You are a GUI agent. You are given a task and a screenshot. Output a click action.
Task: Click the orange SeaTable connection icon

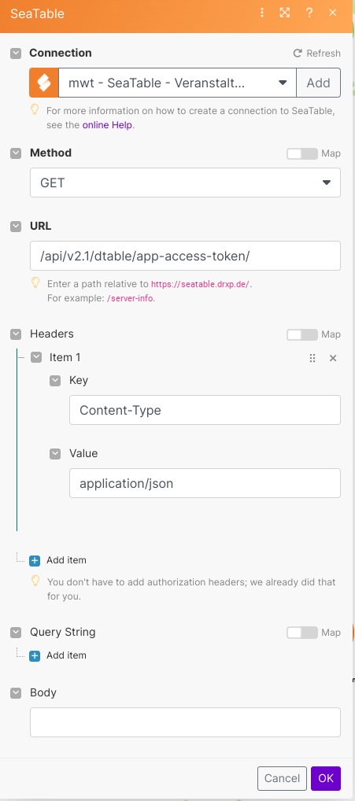click(x=44, y=83)
